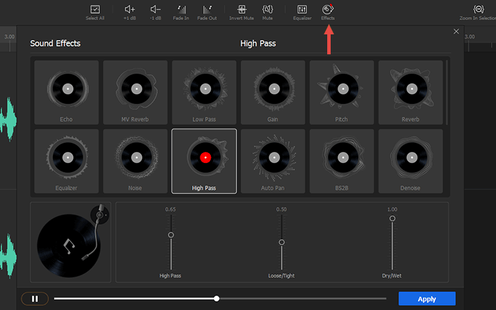
Task: Click the High Pass slider handle
Action: 171,235
